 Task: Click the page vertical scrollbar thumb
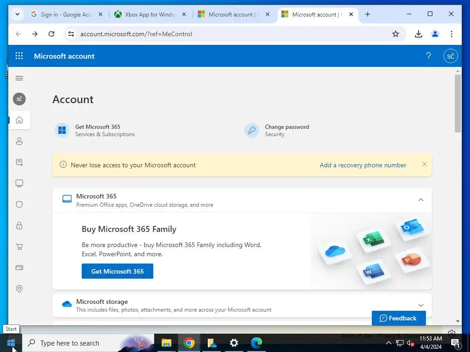click(458, 104)
